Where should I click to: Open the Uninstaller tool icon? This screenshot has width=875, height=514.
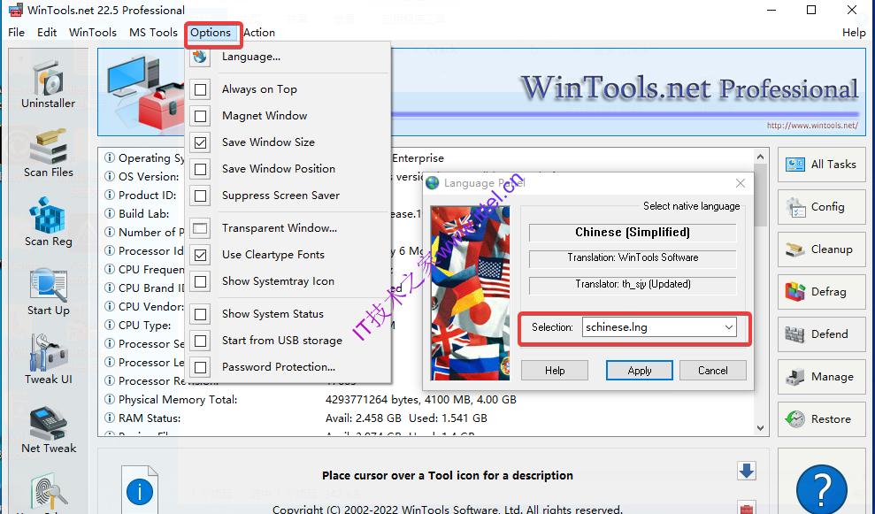click(x=48, y=84)
